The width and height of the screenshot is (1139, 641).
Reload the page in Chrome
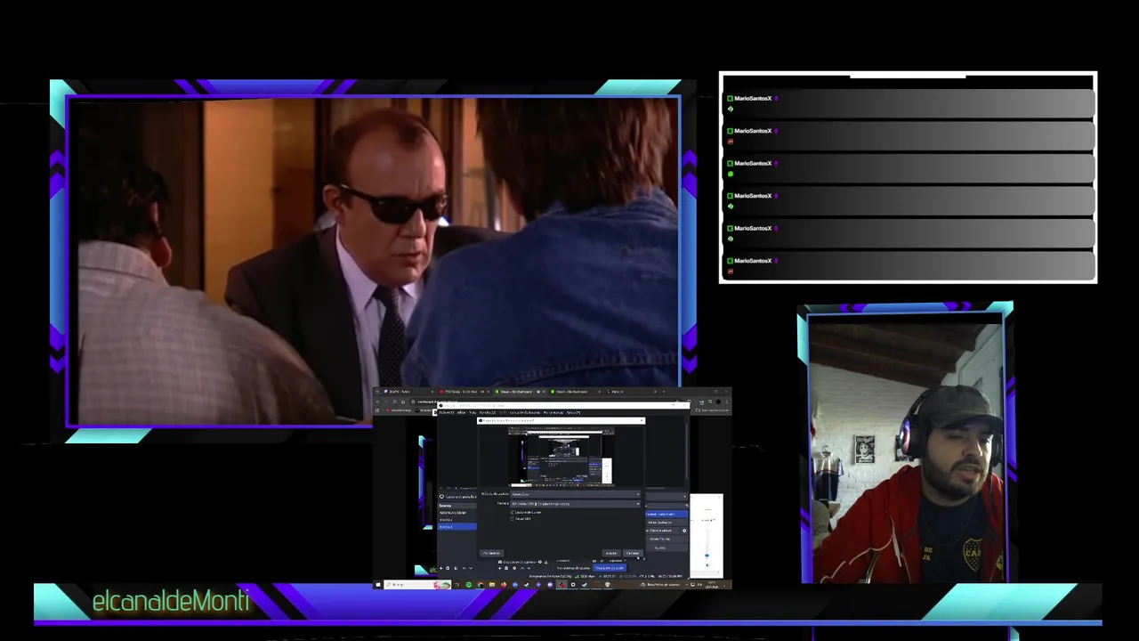click(394, 402)
